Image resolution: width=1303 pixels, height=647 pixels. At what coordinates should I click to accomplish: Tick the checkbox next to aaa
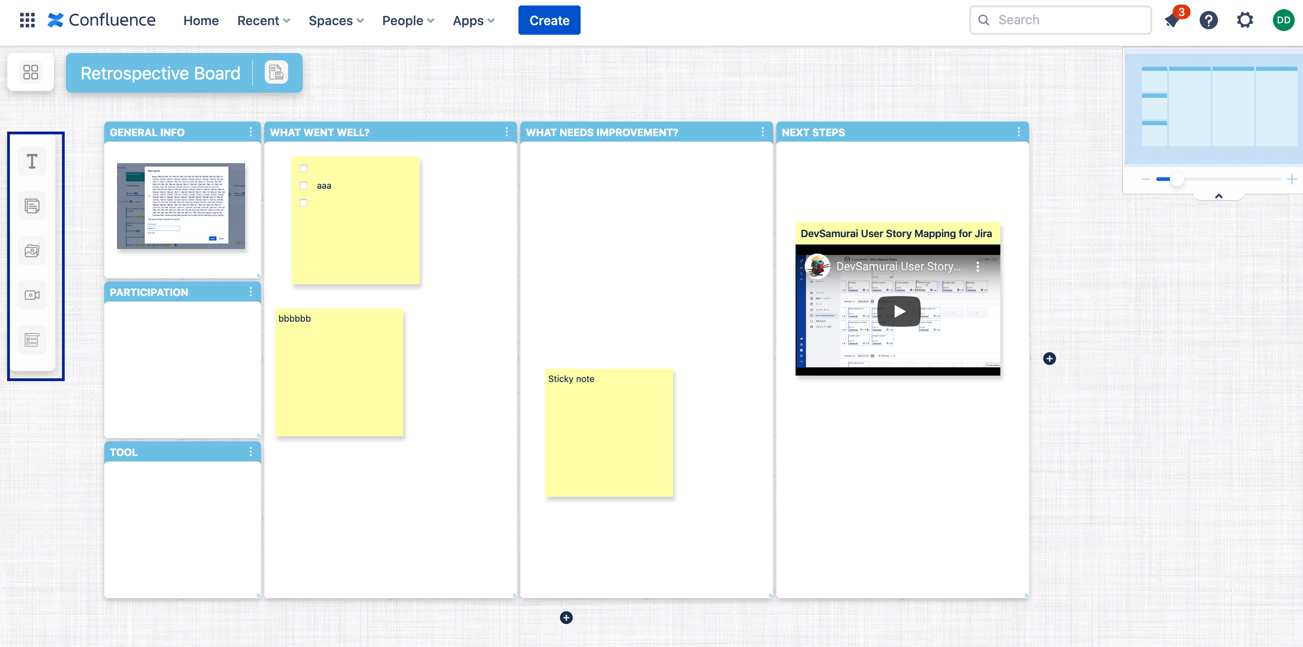coord(304,186)
